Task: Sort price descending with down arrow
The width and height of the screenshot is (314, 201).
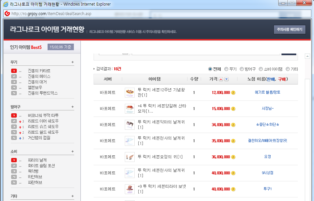Action: [226, 79]
